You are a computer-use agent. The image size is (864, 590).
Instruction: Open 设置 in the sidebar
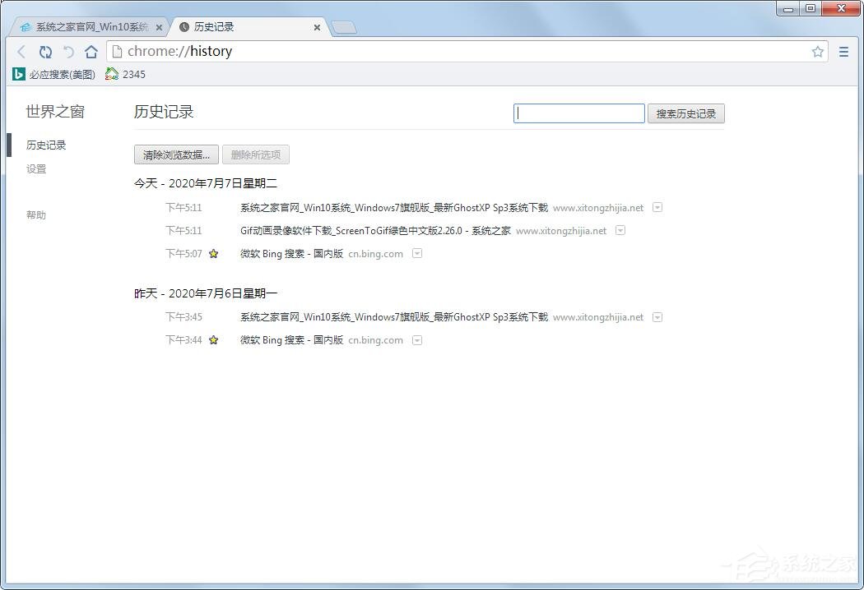click(x=36, y=168)
